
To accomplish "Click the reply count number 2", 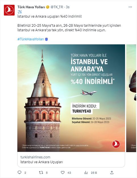I will tap(25, 173).
